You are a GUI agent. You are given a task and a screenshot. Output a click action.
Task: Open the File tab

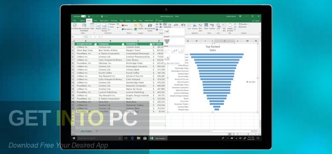point(74,21)
